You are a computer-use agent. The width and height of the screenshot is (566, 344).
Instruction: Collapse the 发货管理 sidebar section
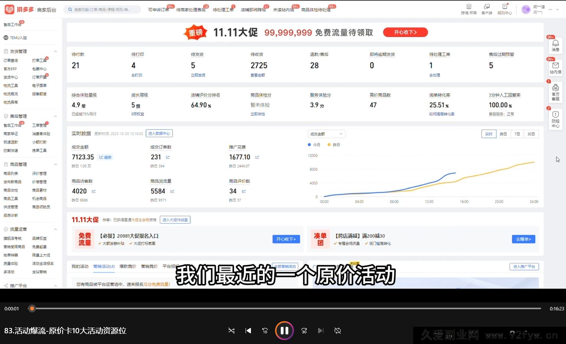[55, 51]
